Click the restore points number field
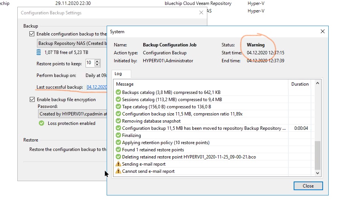The width and height of the screenshot is (337, 203). tap(90, 63)
